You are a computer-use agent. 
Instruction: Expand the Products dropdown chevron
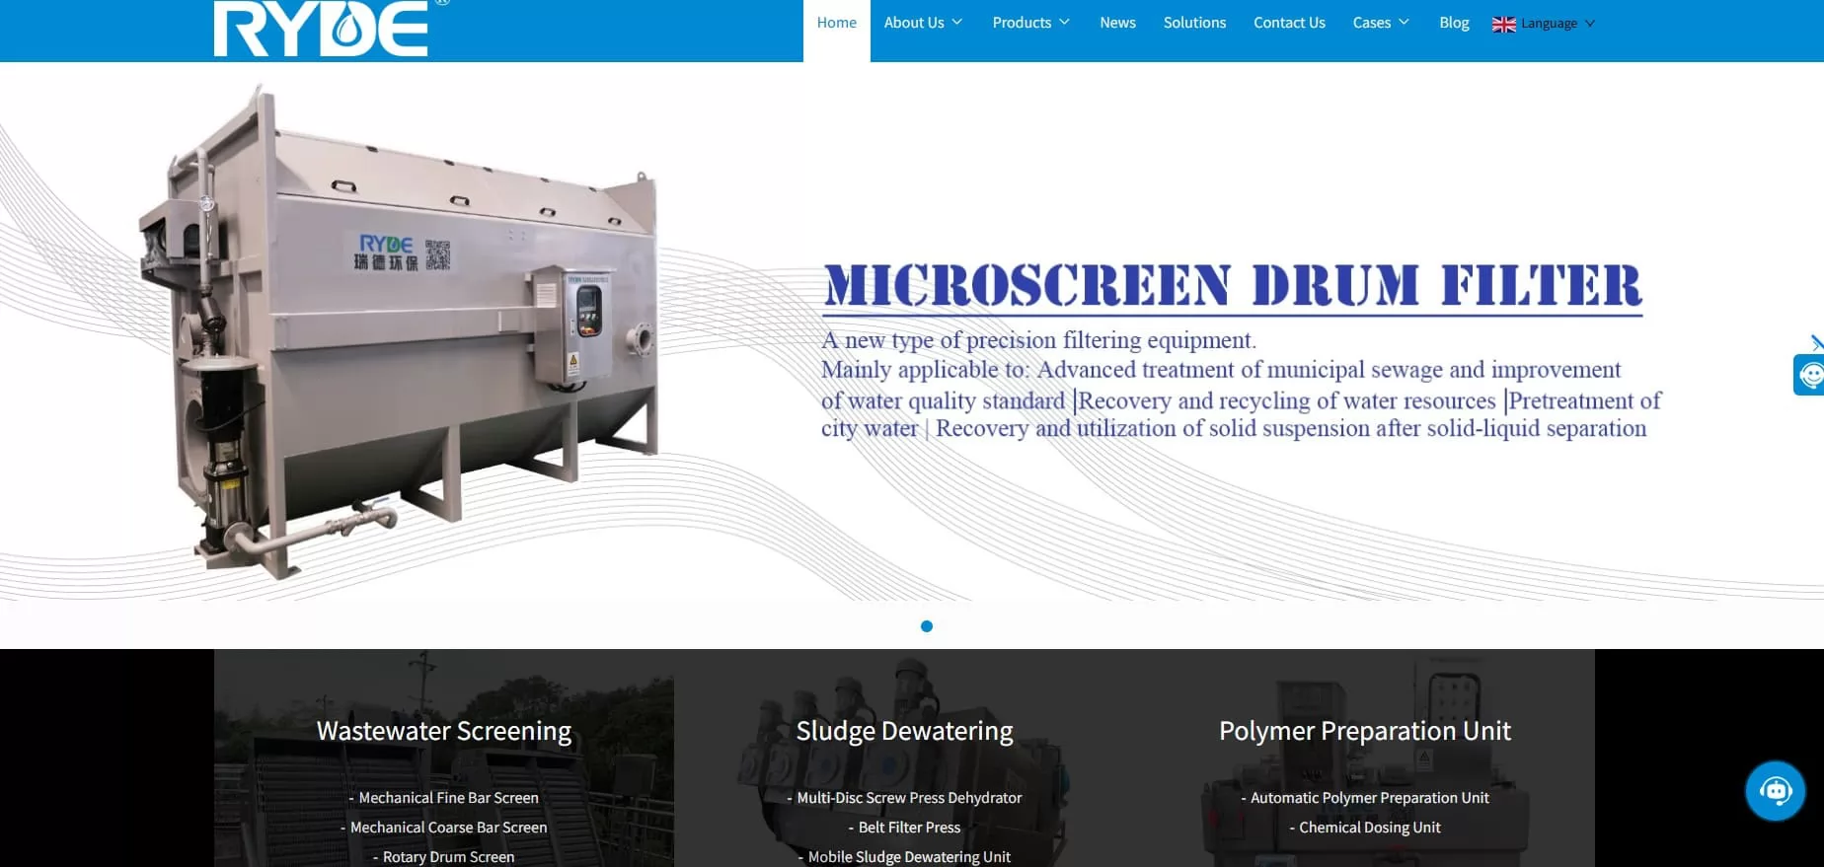pos(1064,23)
